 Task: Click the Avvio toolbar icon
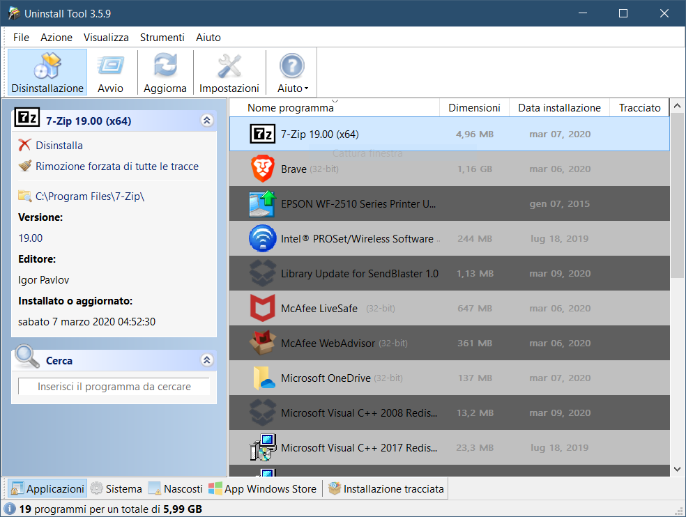click(111, 66)
